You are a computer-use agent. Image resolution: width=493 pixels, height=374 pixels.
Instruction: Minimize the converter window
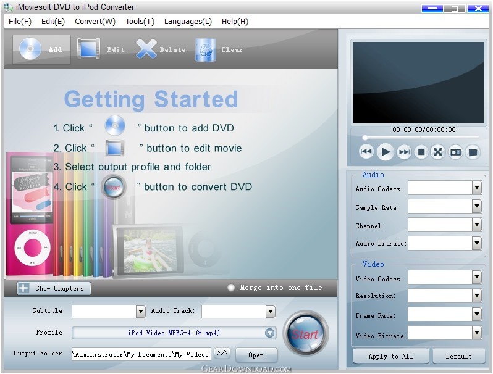432,8
